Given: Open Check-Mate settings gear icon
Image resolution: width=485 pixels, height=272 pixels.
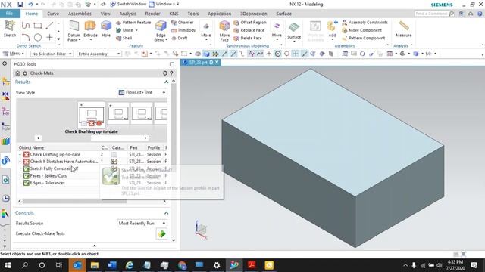Looking at the screenshot, I should [165, 73].
